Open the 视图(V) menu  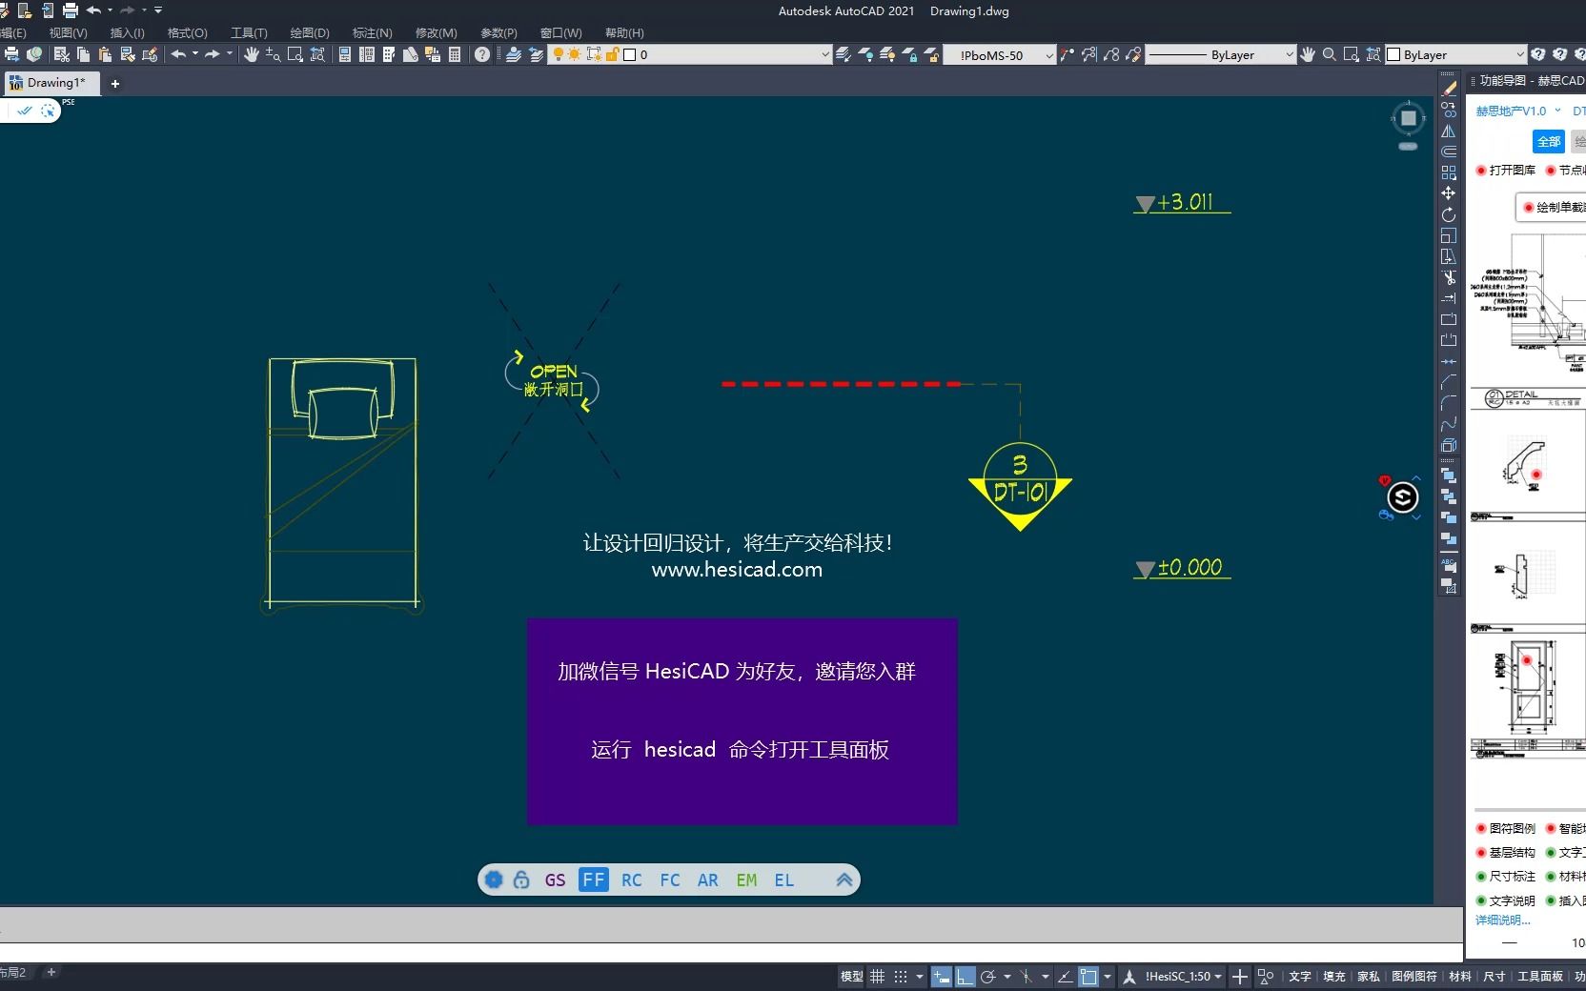pos(69,32)
